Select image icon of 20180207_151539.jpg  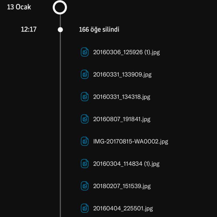(x=84, y=186)
